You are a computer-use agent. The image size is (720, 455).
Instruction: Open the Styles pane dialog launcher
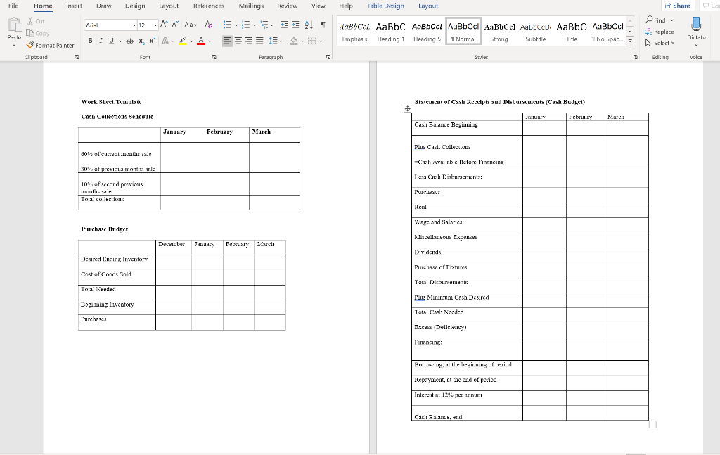tap(635, 57)
